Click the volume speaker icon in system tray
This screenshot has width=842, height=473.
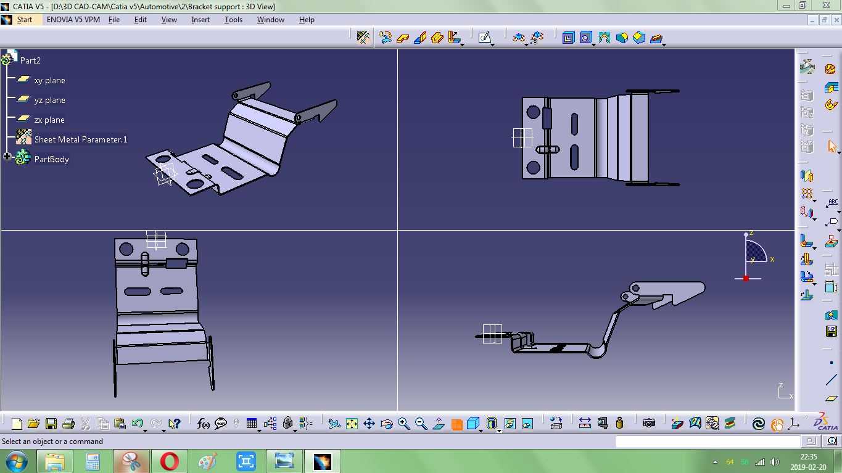(x=775, y=462)
